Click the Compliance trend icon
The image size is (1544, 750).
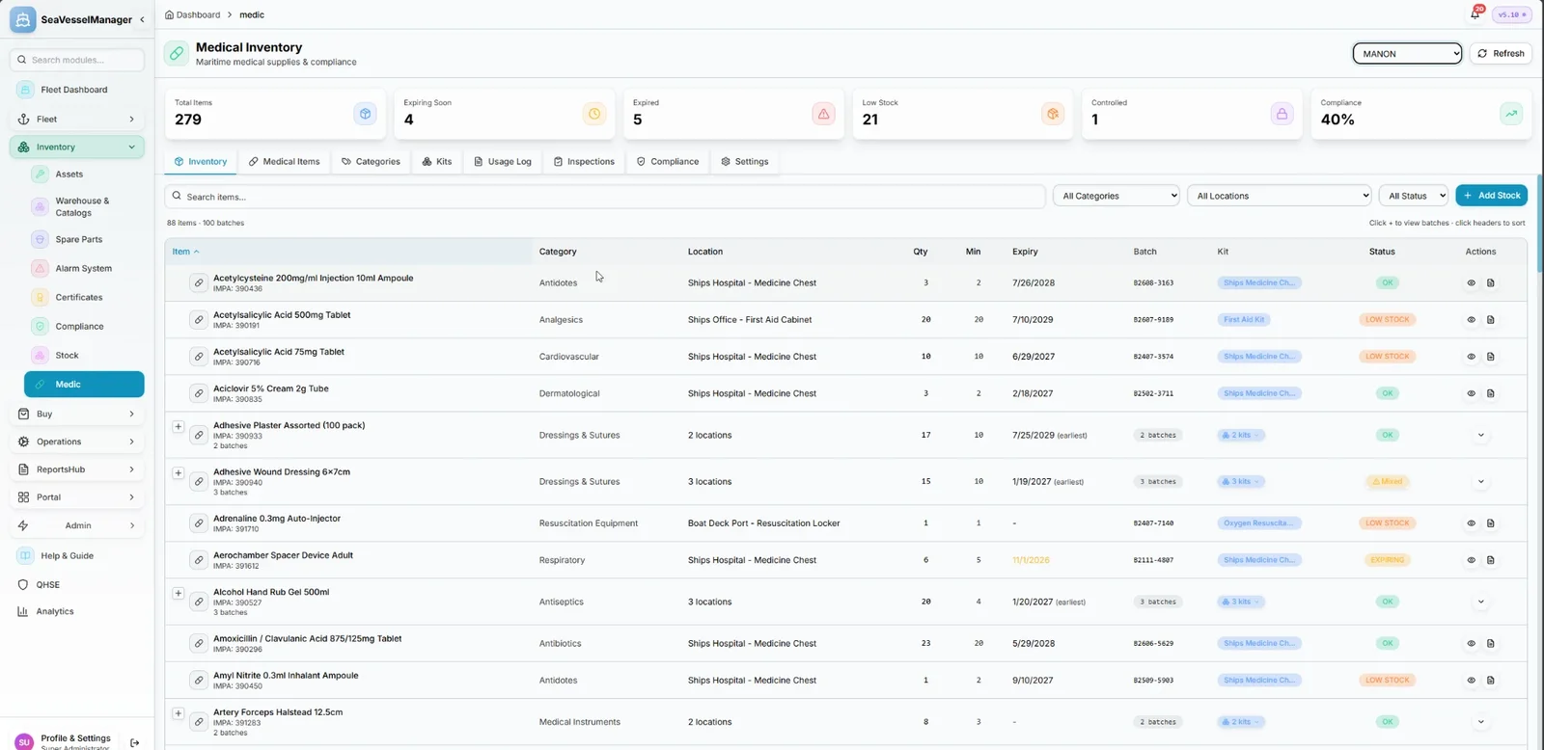1511,114
